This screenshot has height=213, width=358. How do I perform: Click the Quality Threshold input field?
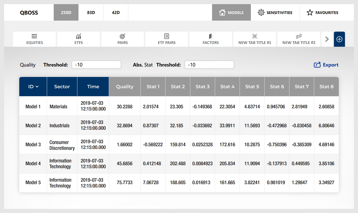coord(96,65)
